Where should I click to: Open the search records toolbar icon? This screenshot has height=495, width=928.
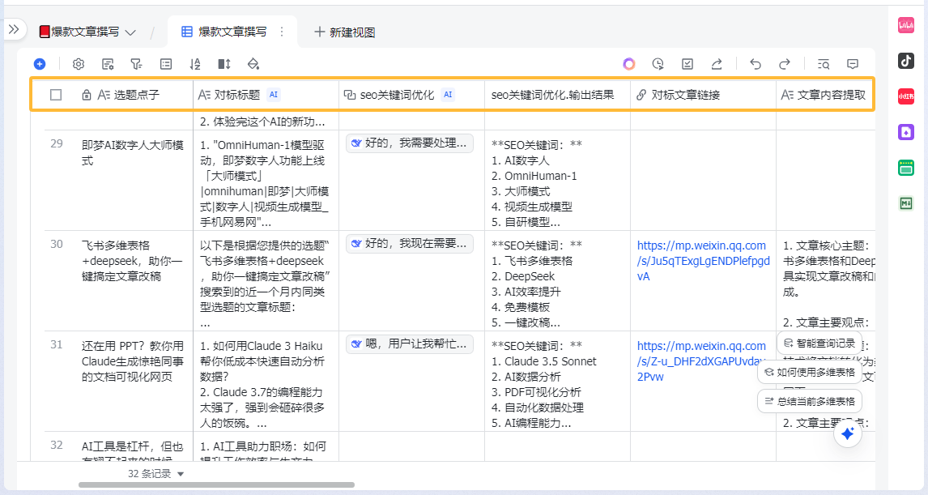coord(824,64)
